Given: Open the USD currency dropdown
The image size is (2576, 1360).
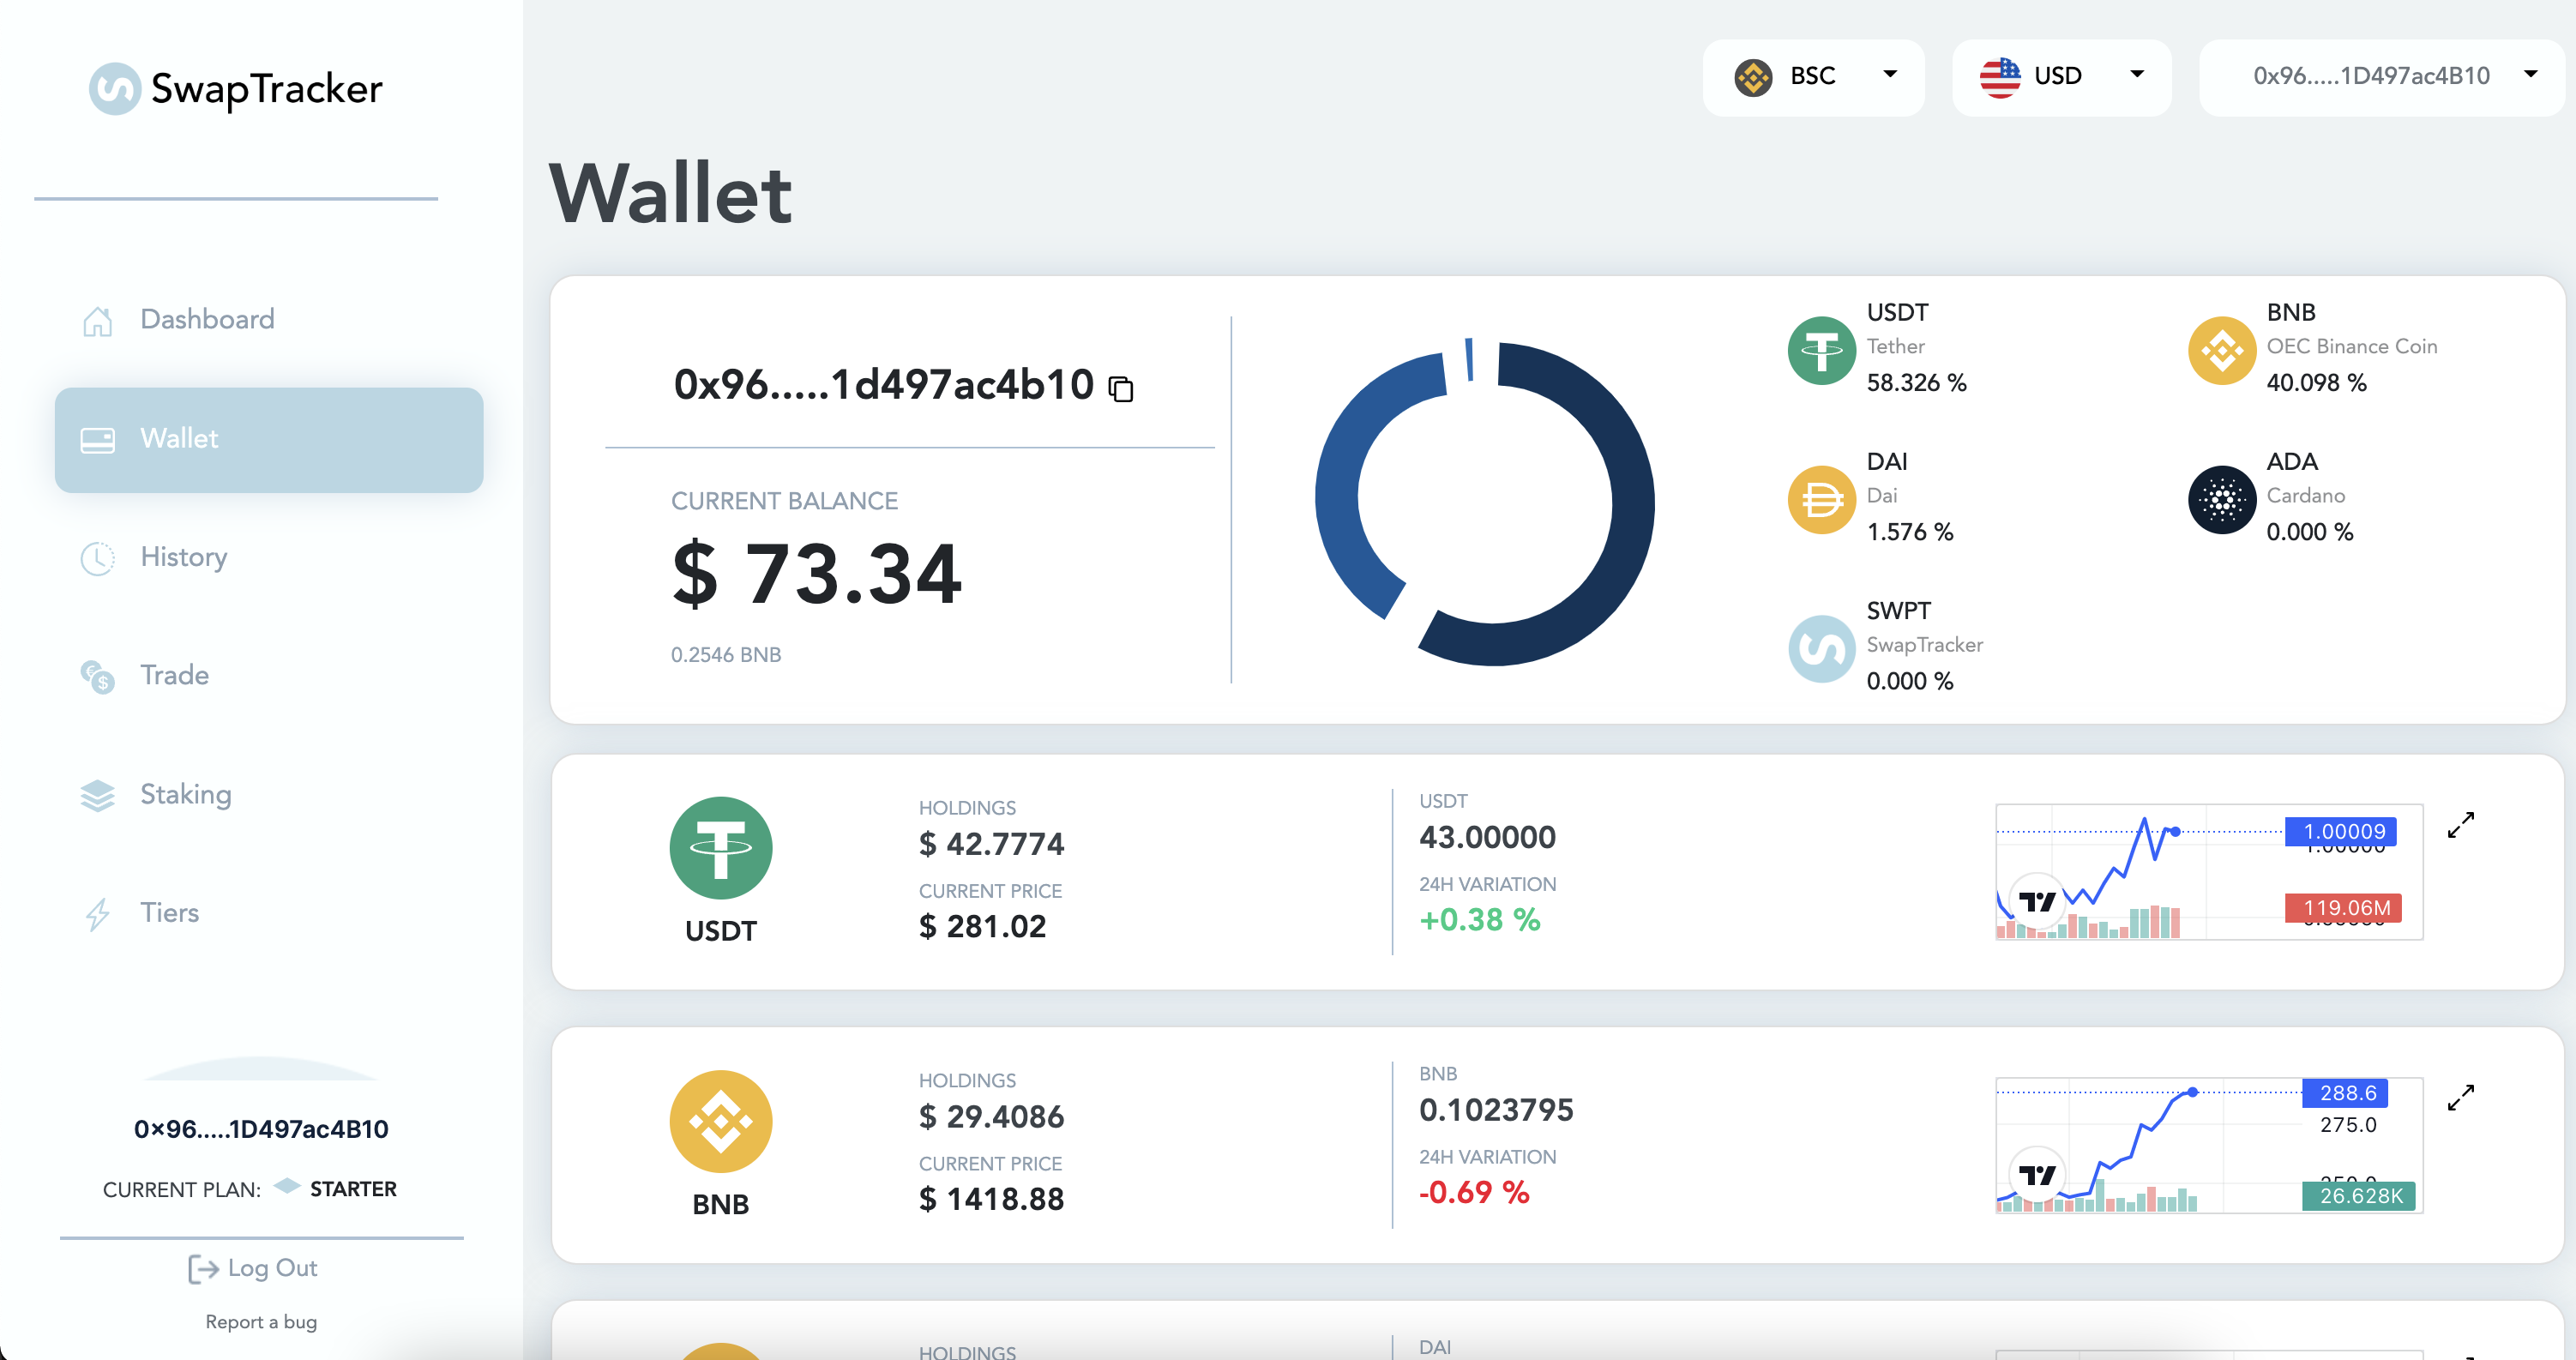Looking at the screenshot, I should click(2061, 77).
